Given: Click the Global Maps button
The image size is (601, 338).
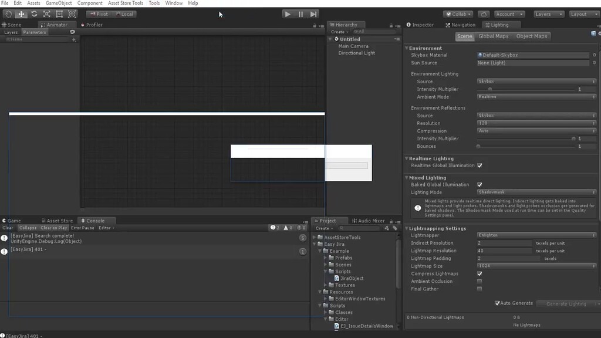Looking at the screenshot, I should click(493, 36).
